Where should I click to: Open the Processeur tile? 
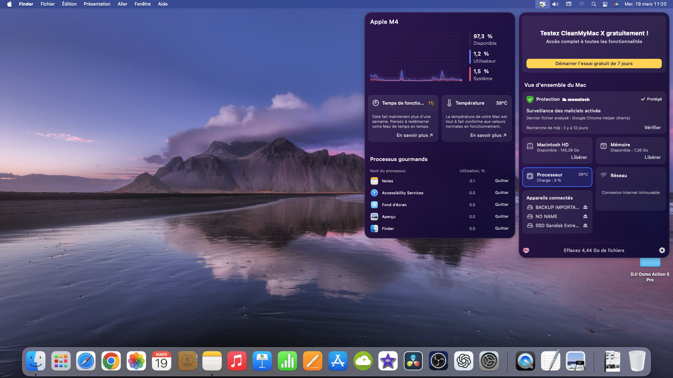(x=557, y=177)
